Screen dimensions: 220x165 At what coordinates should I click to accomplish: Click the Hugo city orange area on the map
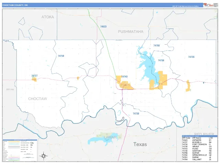pos(125,86)
